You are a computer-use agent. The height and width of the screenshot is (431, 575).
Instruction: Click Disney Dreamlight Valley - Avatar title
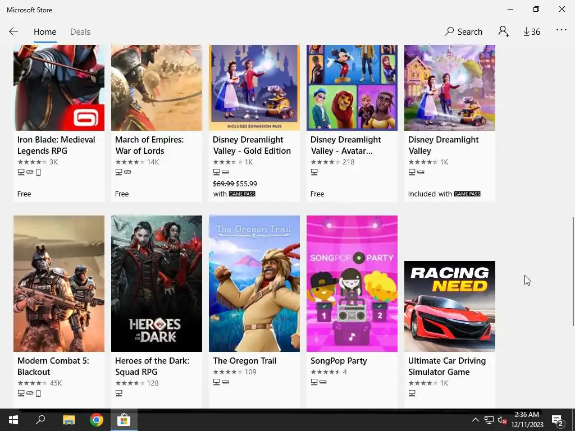pos(346,145)
